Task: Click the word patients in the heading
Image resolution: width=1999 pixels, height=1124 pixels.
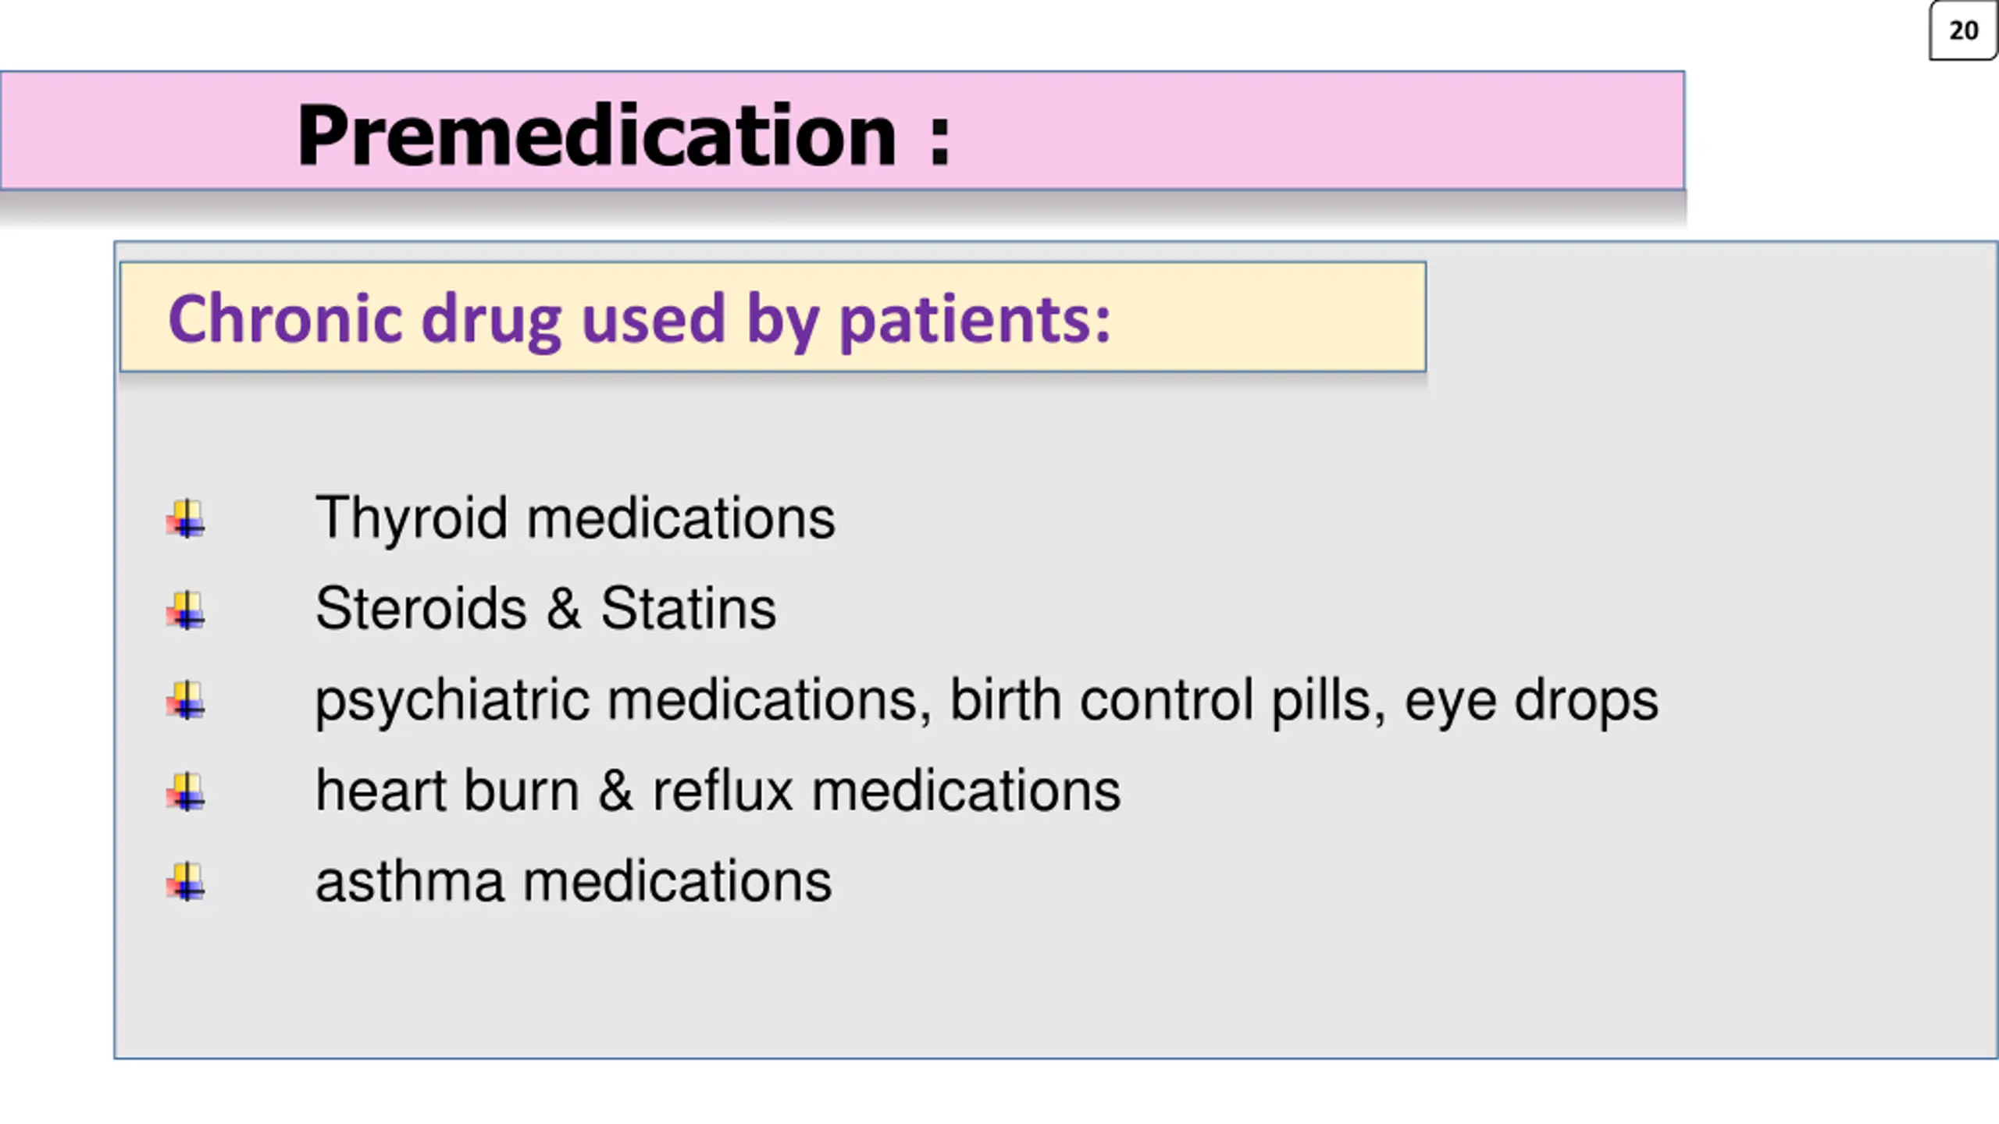Action: pyautogui.click(x=975, y=322)
